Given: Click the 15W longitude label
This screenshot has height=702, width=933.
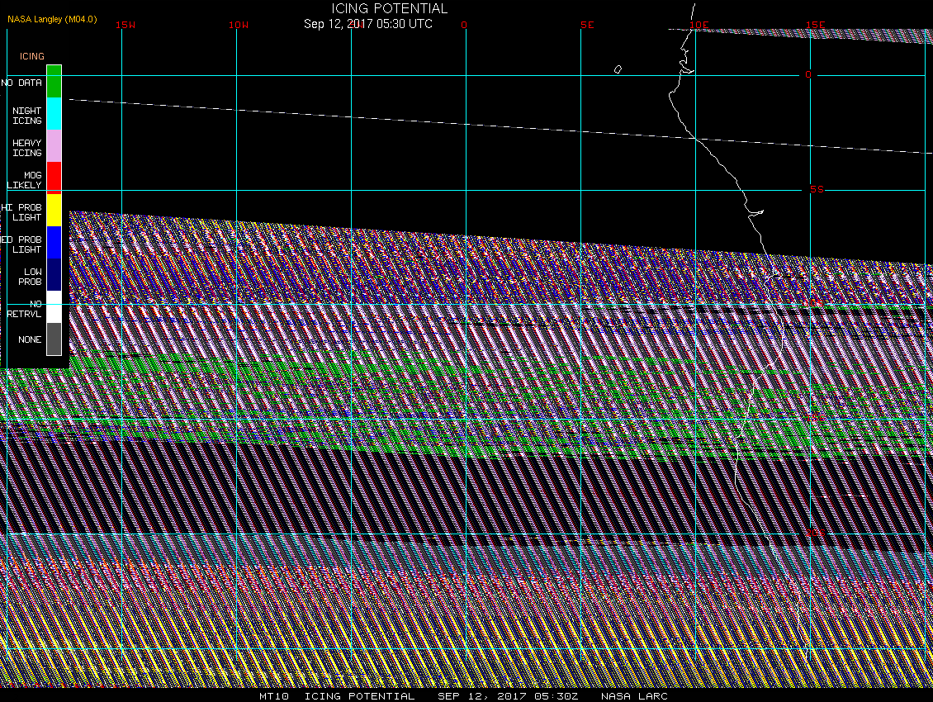Looking at the screenshot, I should 125,25.
